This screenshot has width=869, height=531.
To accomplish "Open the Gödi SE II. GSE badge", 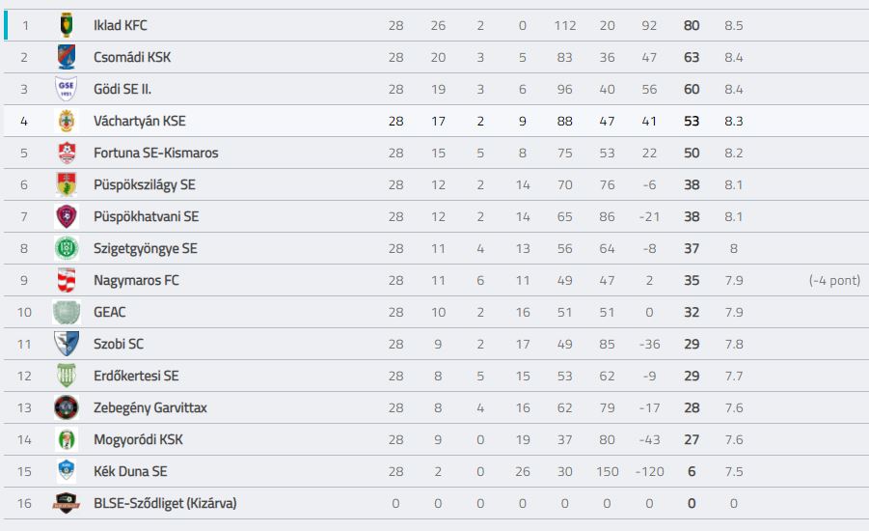I will (x=67, y=89).
